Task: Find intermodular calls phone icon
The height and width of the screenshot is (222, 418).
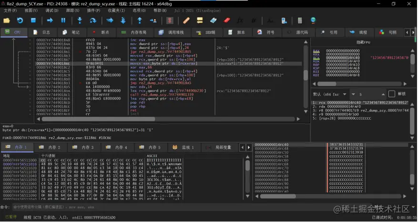Action: pyautogui.click(x=284, y=20)
